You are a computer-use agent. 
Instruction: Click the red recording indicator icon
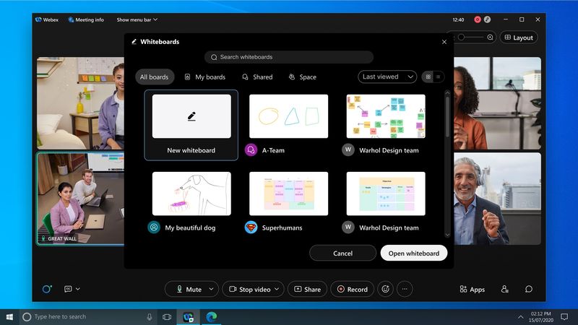click(x=478, y=19)
